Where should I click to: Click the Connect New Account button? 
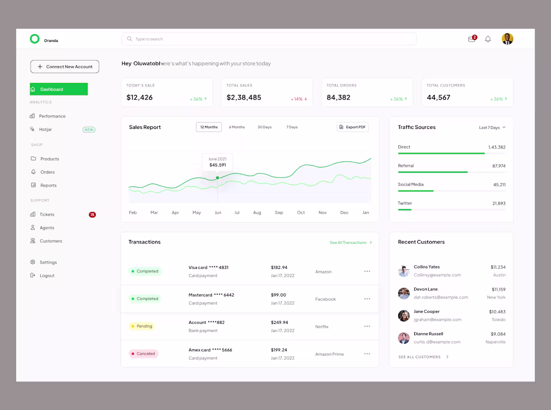64,66
